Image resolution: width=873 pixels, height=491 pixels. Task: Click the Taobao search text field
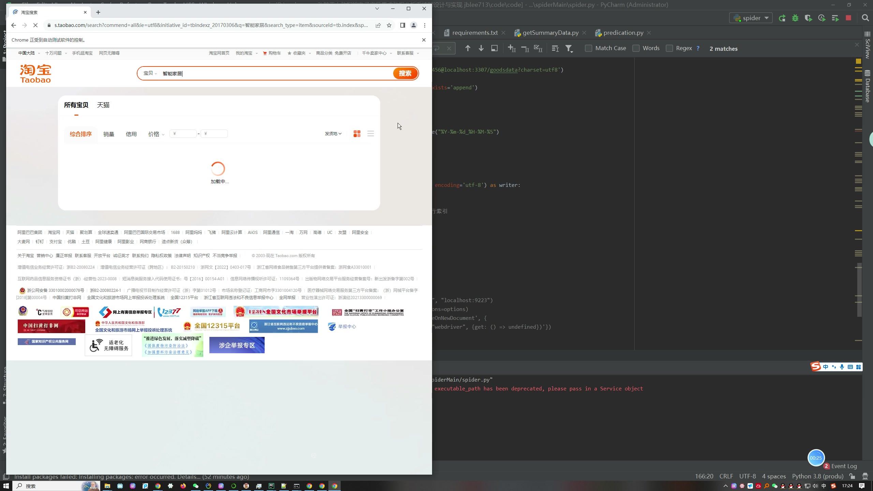pos(276,73)
